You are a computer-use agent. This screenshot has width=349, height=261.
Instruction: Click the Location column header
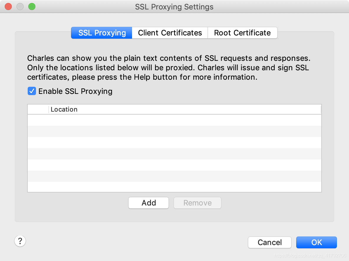(185, 110)
